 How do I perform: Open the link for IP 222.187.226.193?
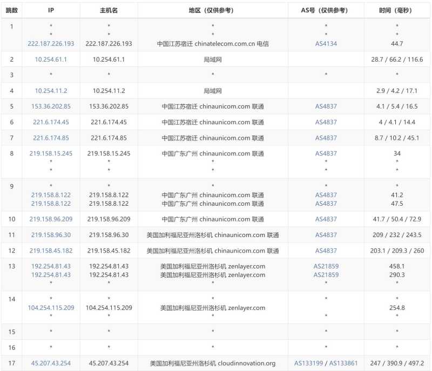click(51, 43)
